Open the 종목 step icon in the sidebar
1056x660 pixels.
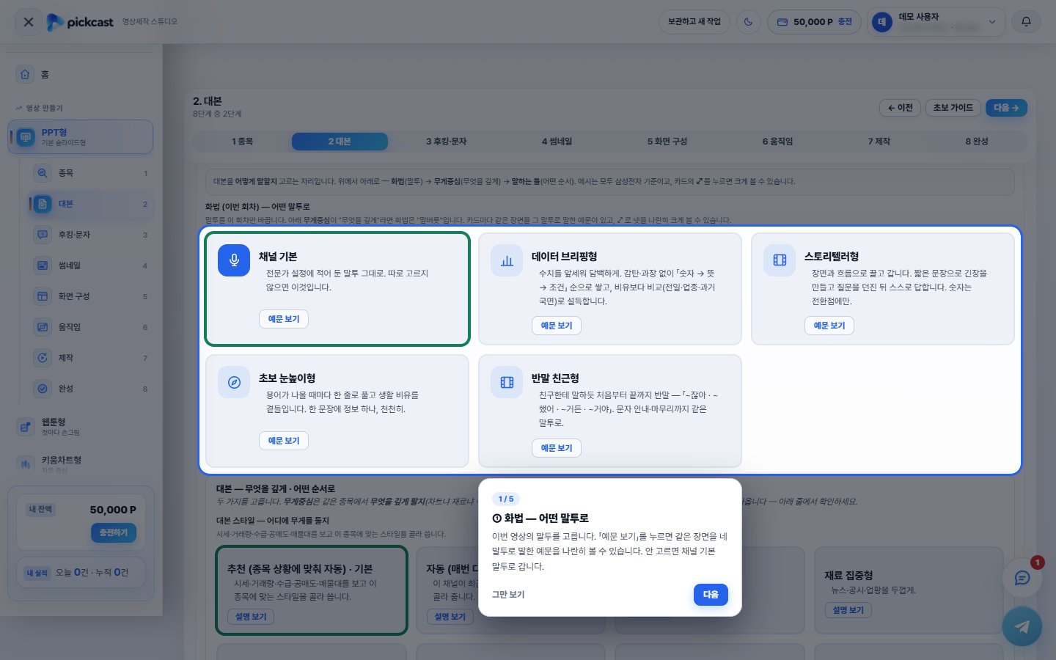(43, 173)
